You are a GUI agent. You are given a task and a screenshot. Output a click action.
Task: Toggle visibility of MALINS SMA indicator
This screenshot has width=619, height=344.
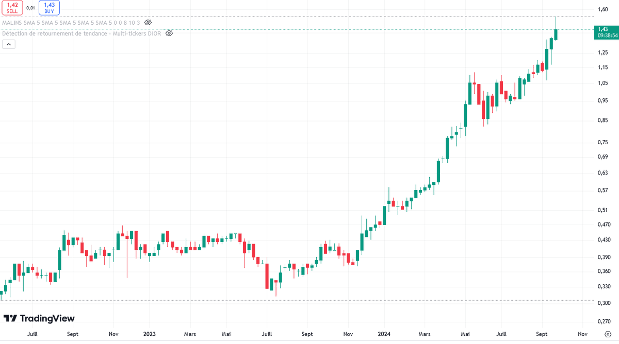[x=148, y=23]
